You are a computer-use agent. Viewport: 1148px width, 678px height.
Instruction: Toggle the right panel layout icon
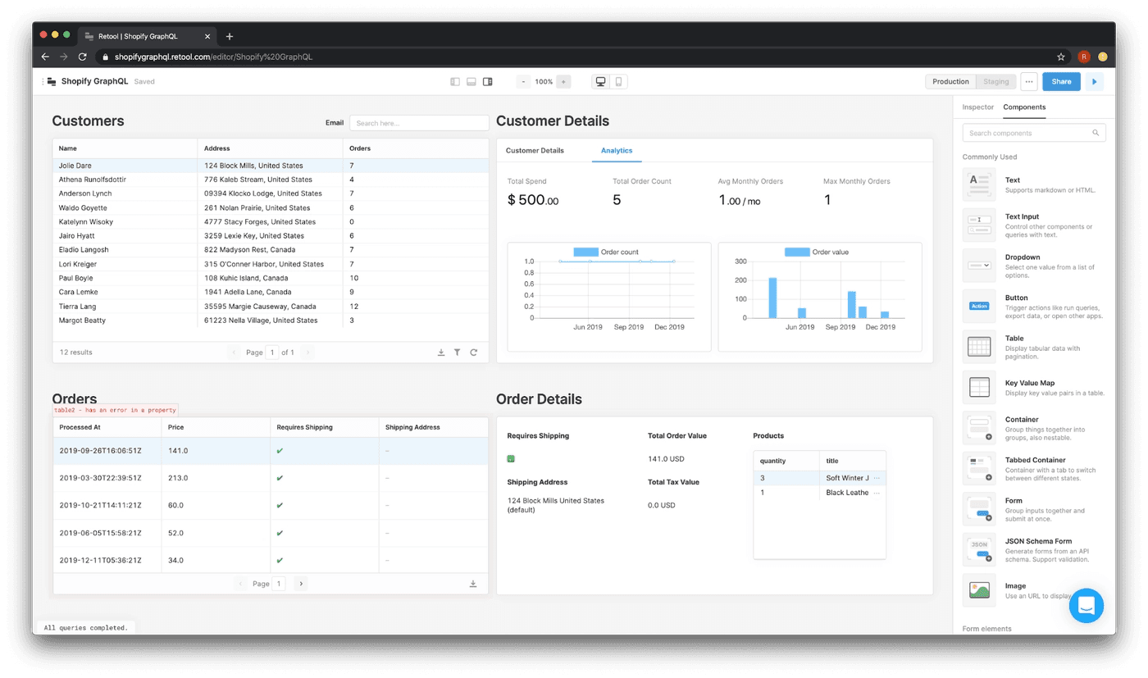(488, 82)
